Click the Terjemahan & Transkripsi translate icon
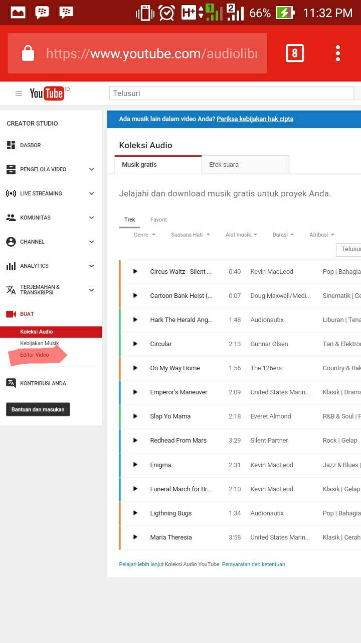The width and height of the screenshot is (361, 643). click(11, 290)
